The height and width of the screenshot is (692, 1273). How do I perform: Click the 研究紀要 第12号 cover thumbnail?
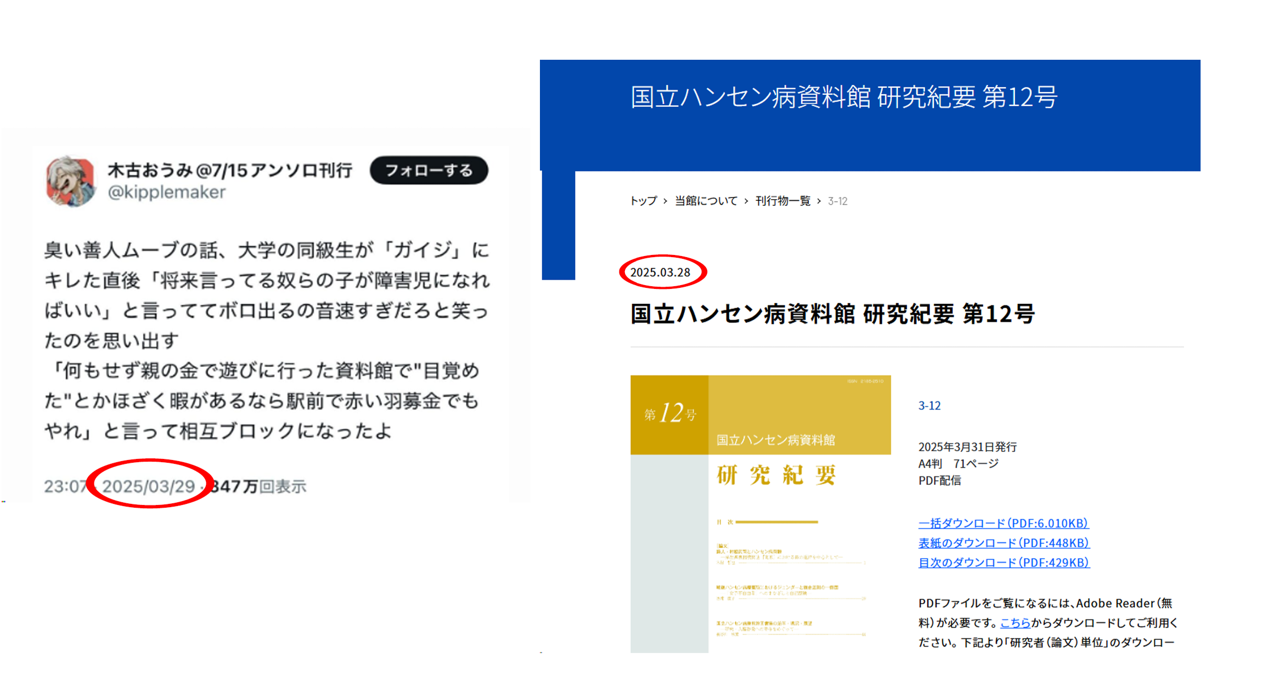[760, 513]
